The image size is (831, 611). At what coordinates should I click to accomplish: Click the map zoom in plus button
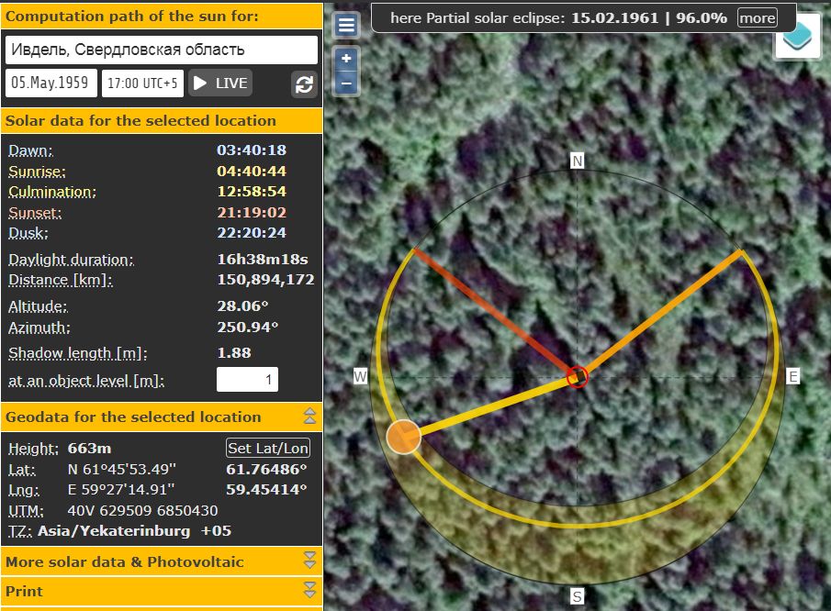pyautogui.click(x=346, y=59)
